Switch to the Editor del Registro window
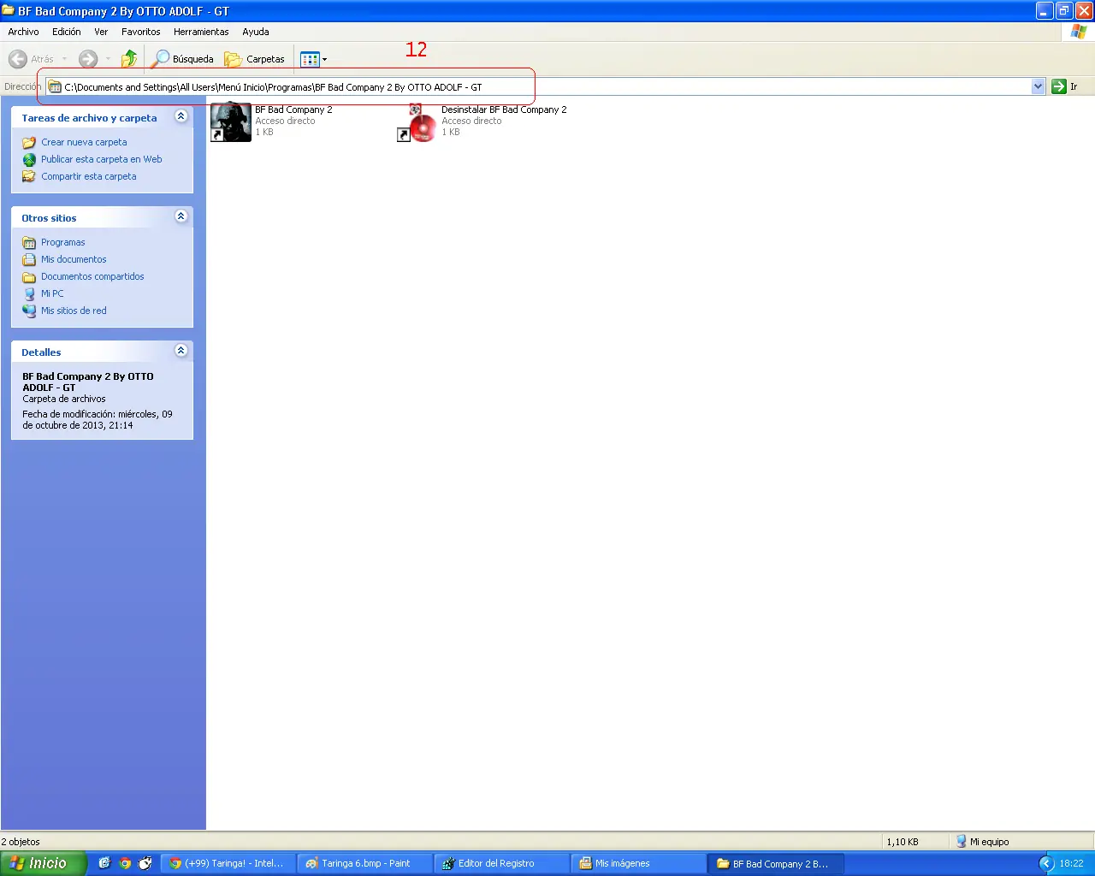The width and height of the screenshot is (1095, 876). coord(502,863)
